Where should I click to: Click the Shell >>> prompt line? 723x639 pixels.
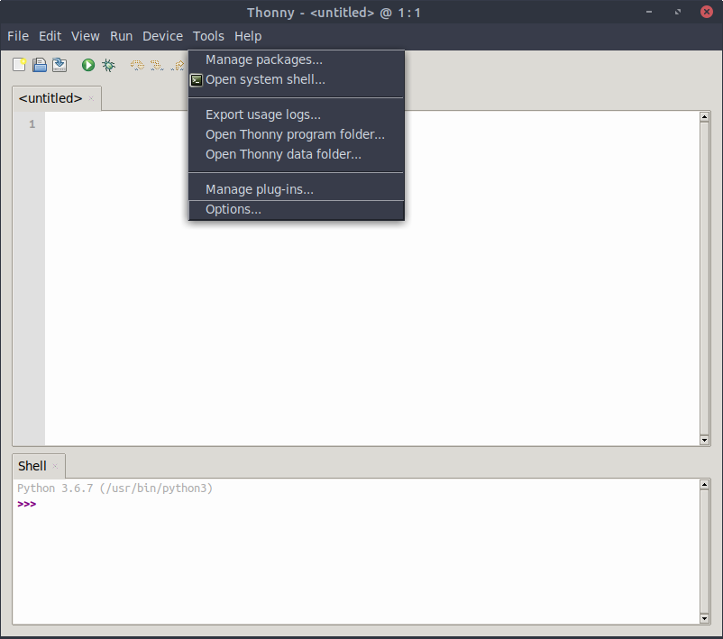(27, 504)
